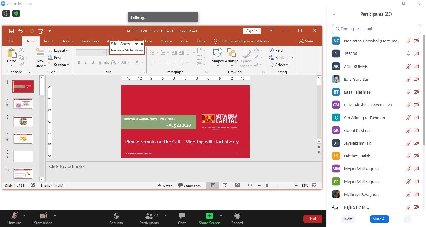The image size is (426, 227).
Task: Click the Italic formatting button
Action: 86,62
